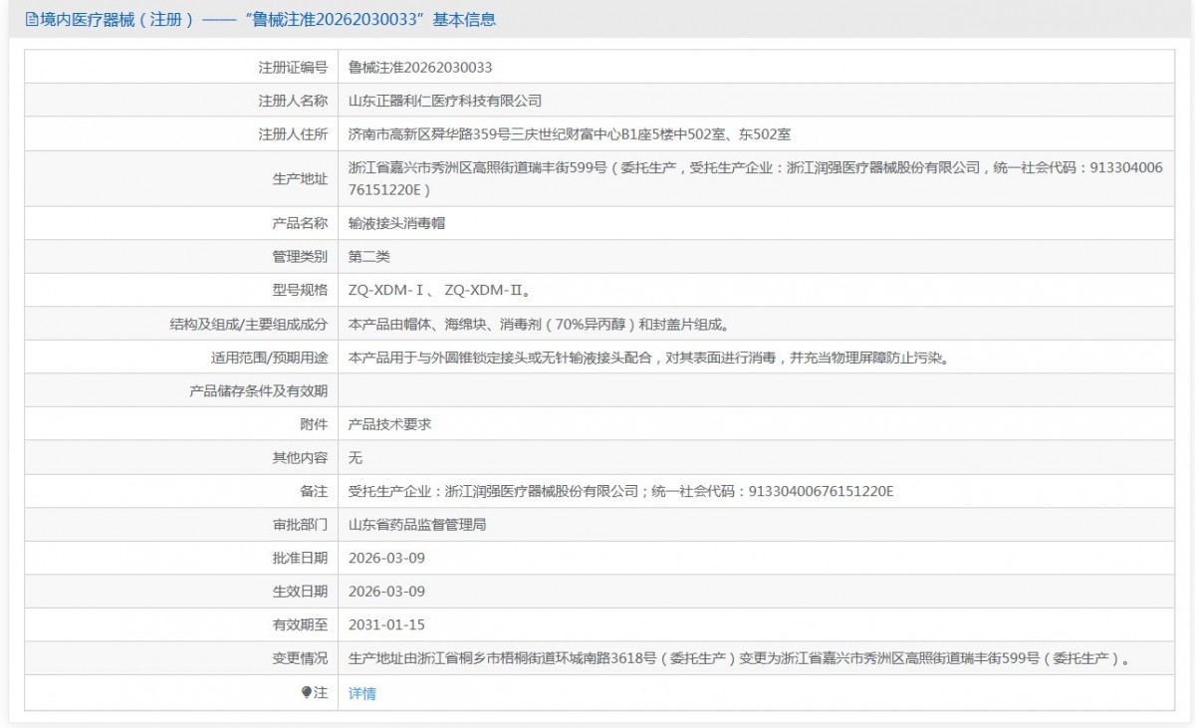The width and height of the screenshot is (1195, 728).
Task: Click the 其他内容 label
Action: [300, 458]
